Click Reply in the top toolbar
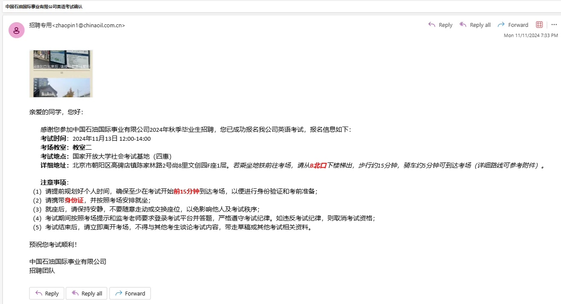 [440, 25]
